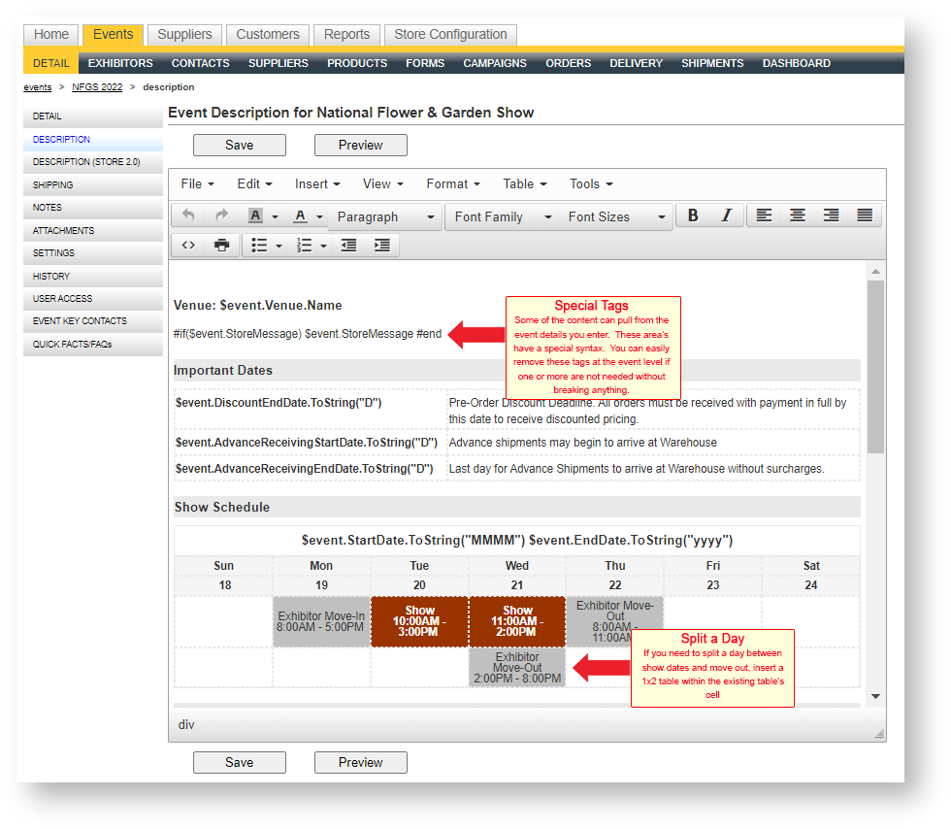Image resolution: width=951 pixels, height=829 pixels.
Task: Toggle bold formatting
Action: coord(693,216)
